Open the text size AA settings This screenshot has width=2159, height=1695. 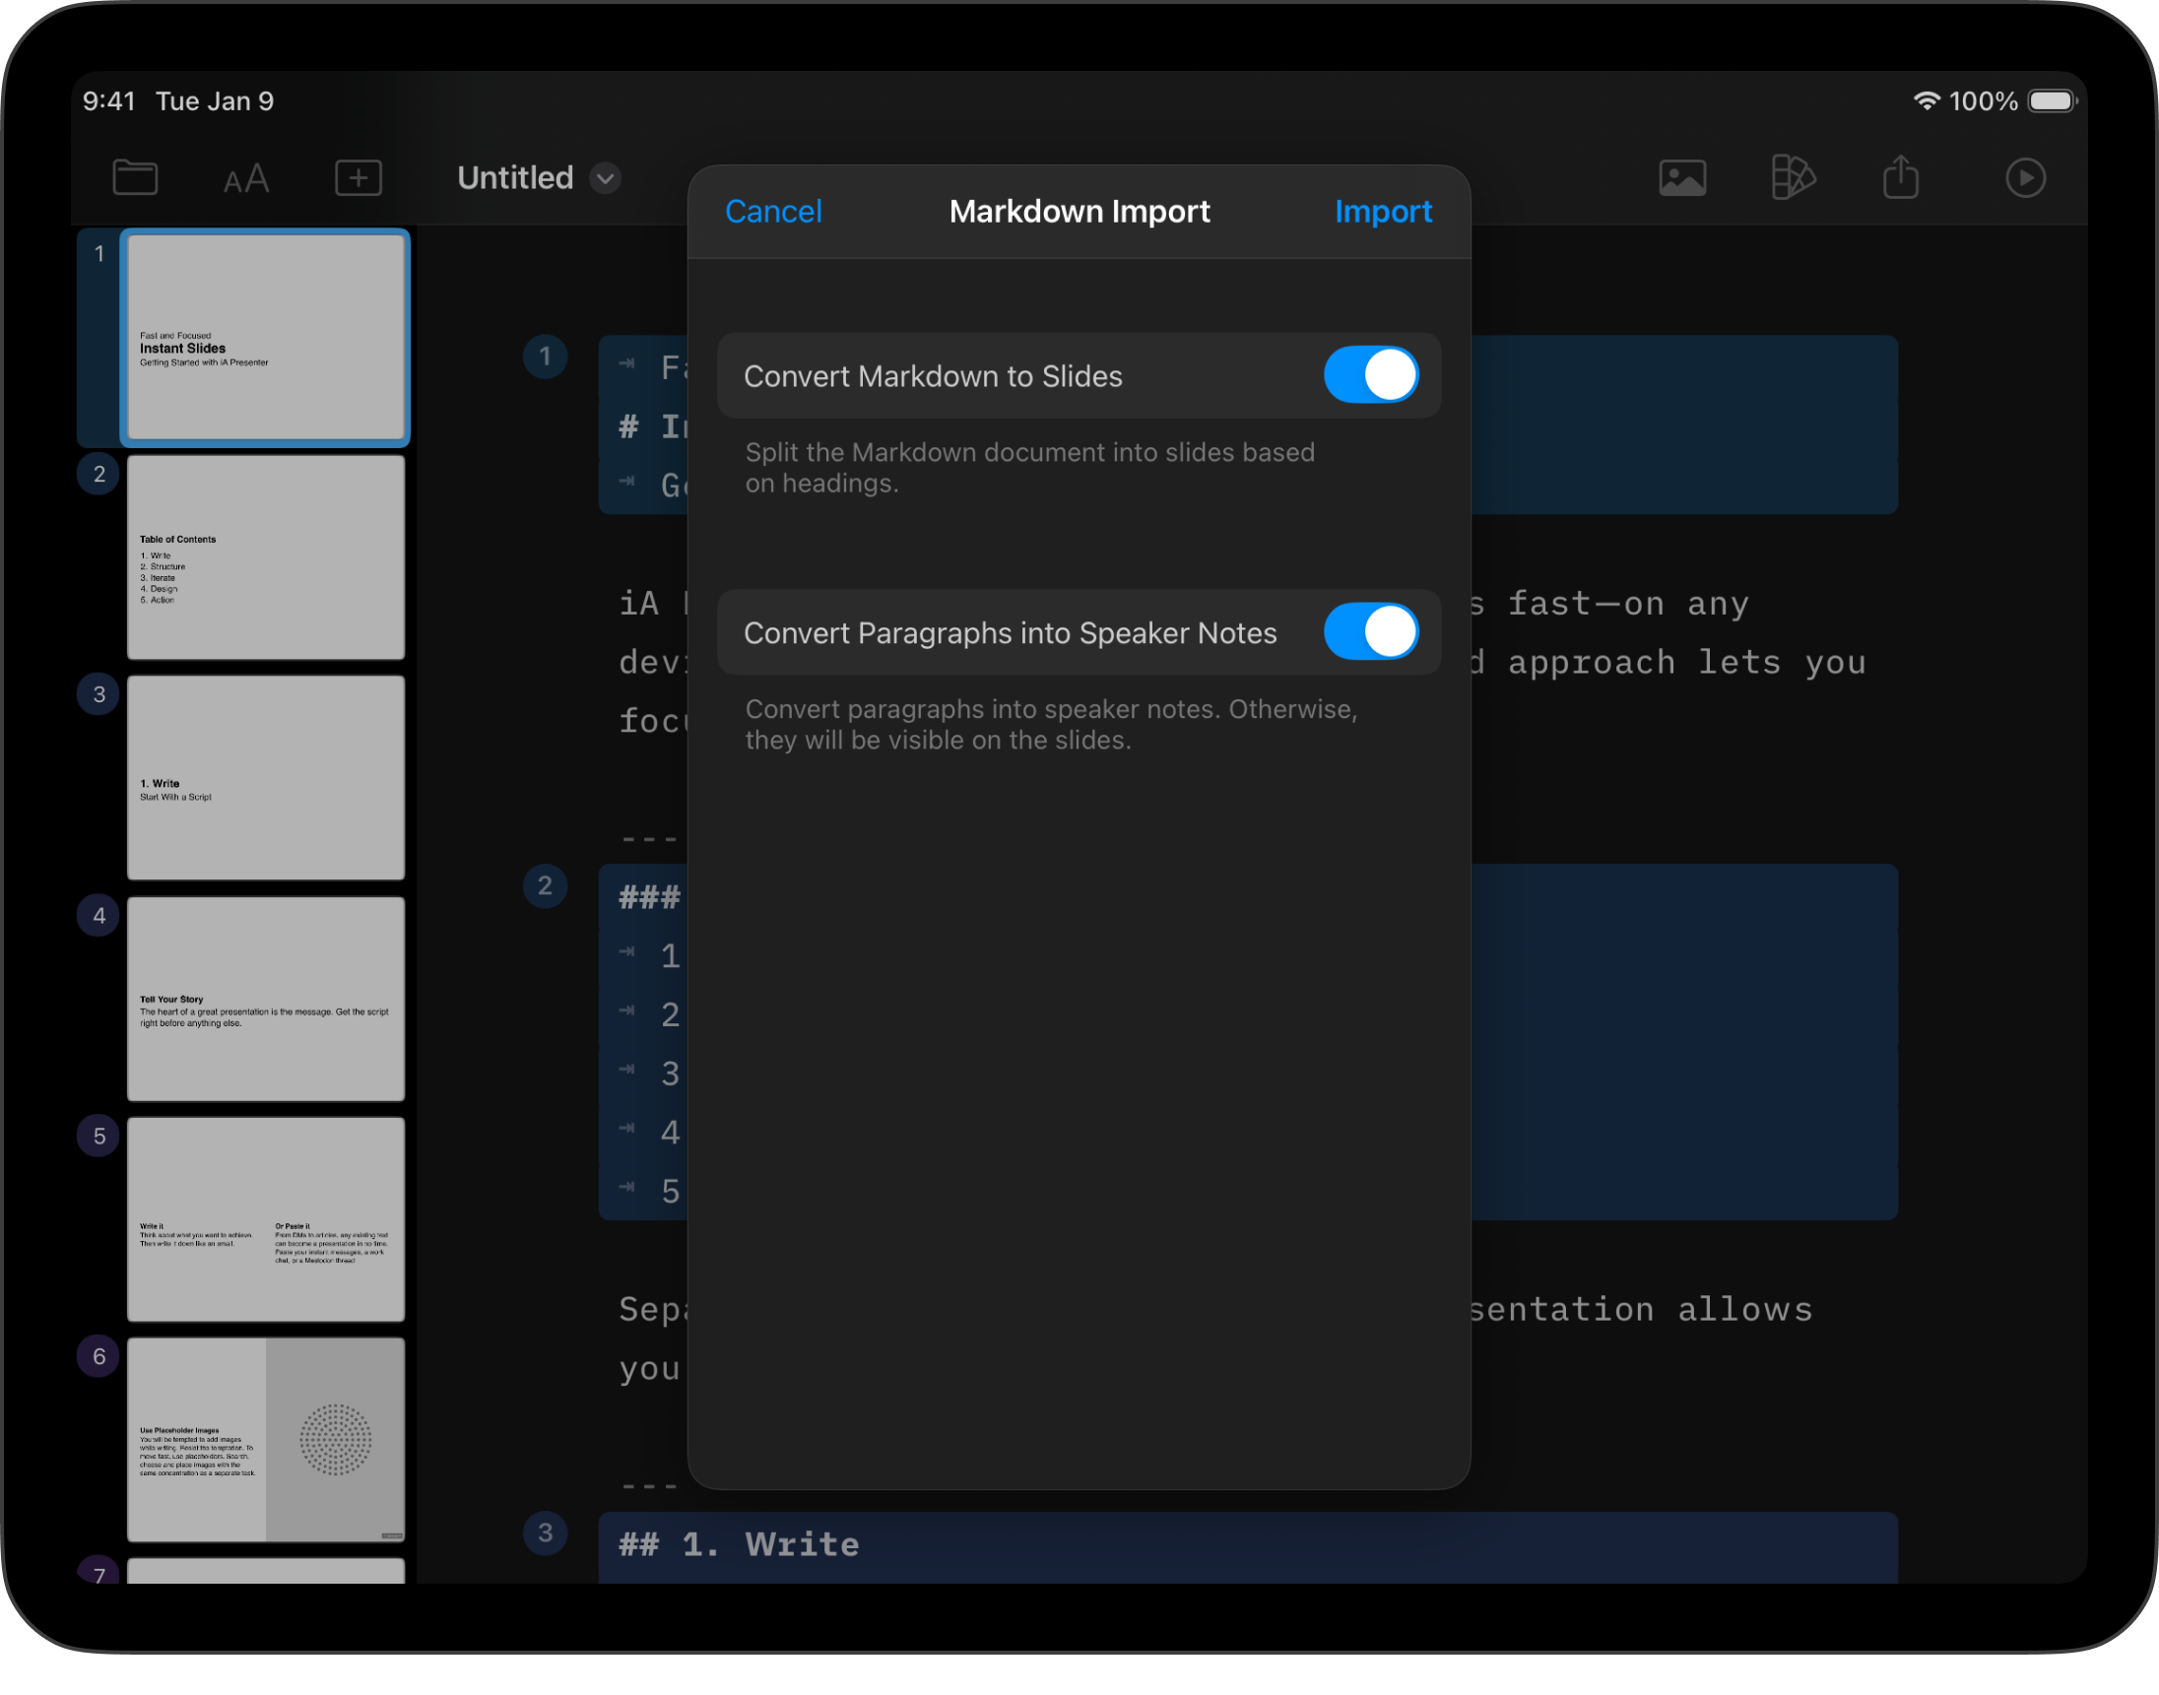tap(246, 179)
